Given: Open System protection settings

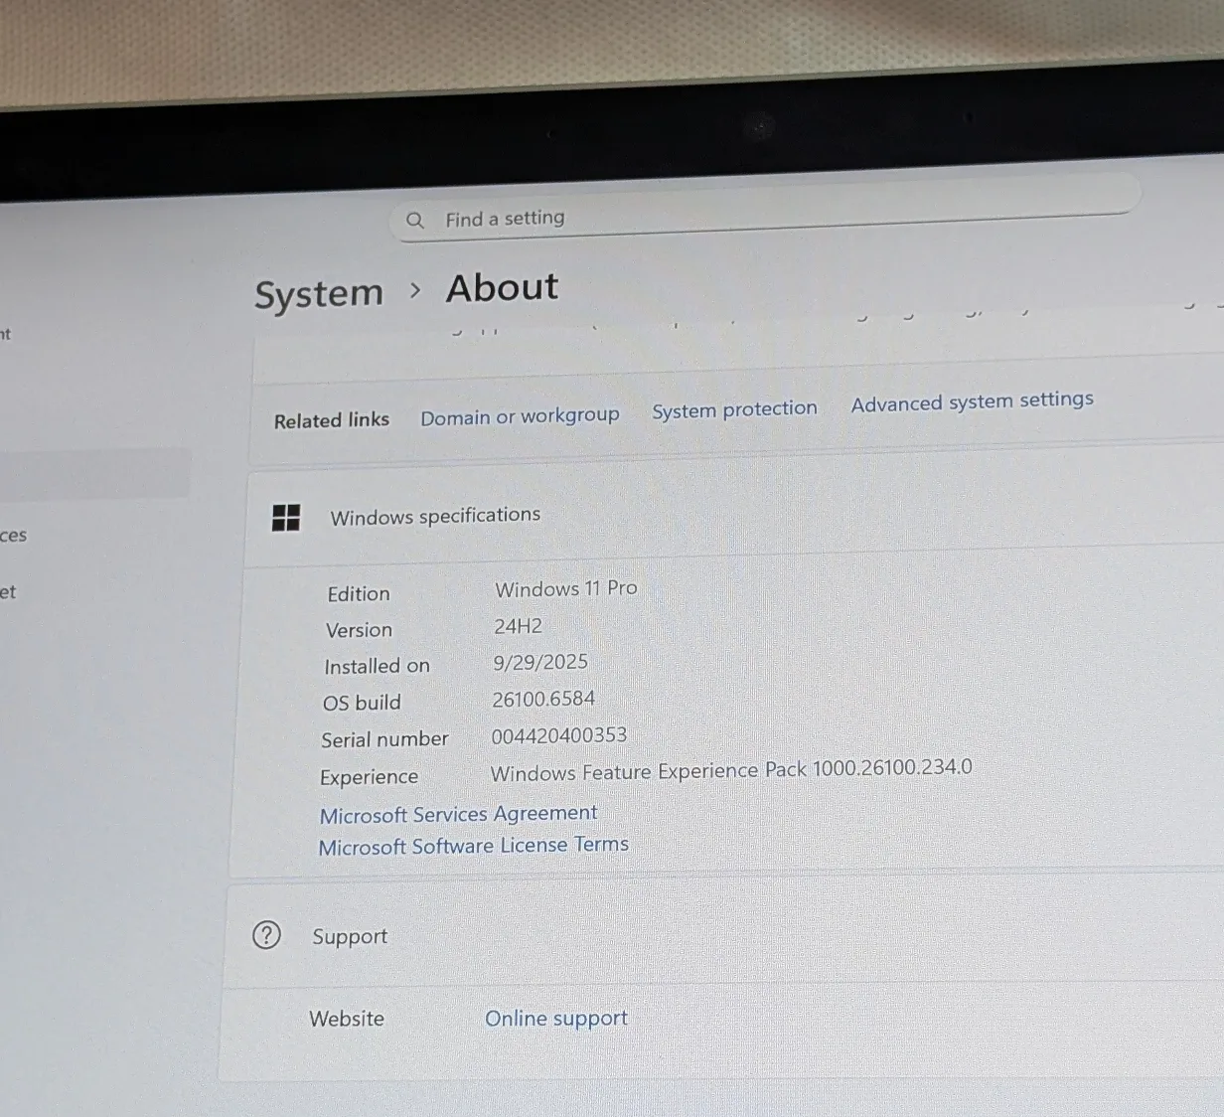Looking at the screenshot, I should click(x=734, y=408).
